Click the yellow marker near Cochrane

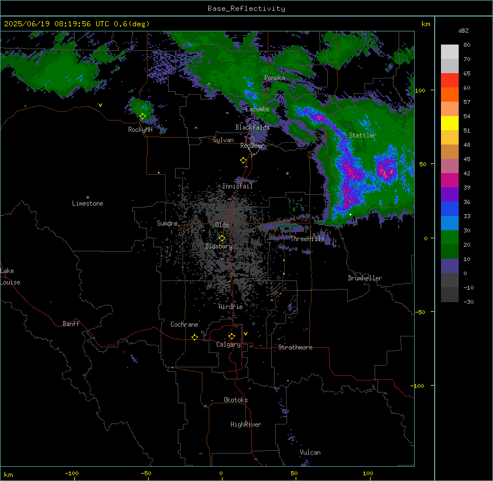(194, 337)
